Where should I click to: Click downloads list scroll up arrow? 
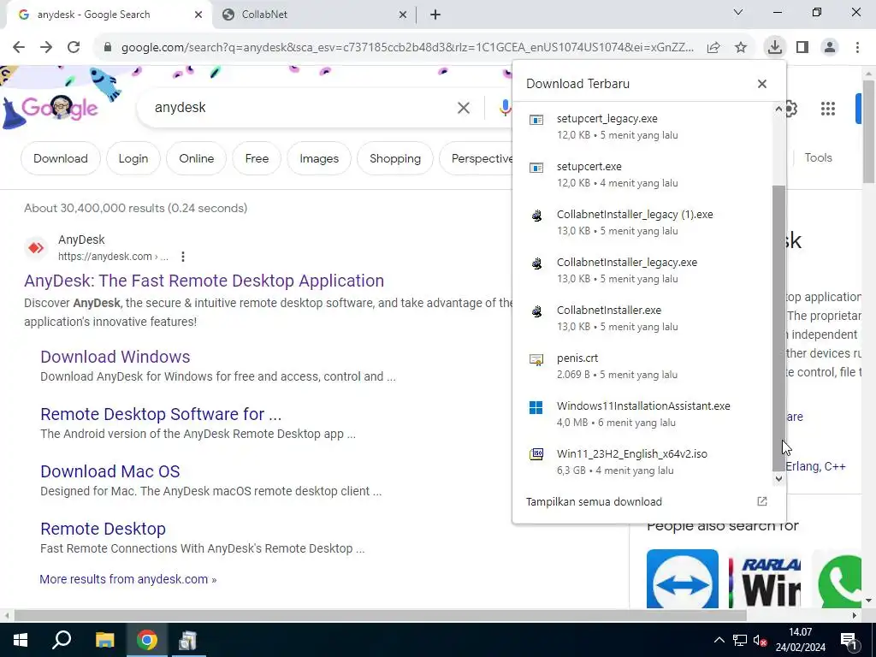778,109
